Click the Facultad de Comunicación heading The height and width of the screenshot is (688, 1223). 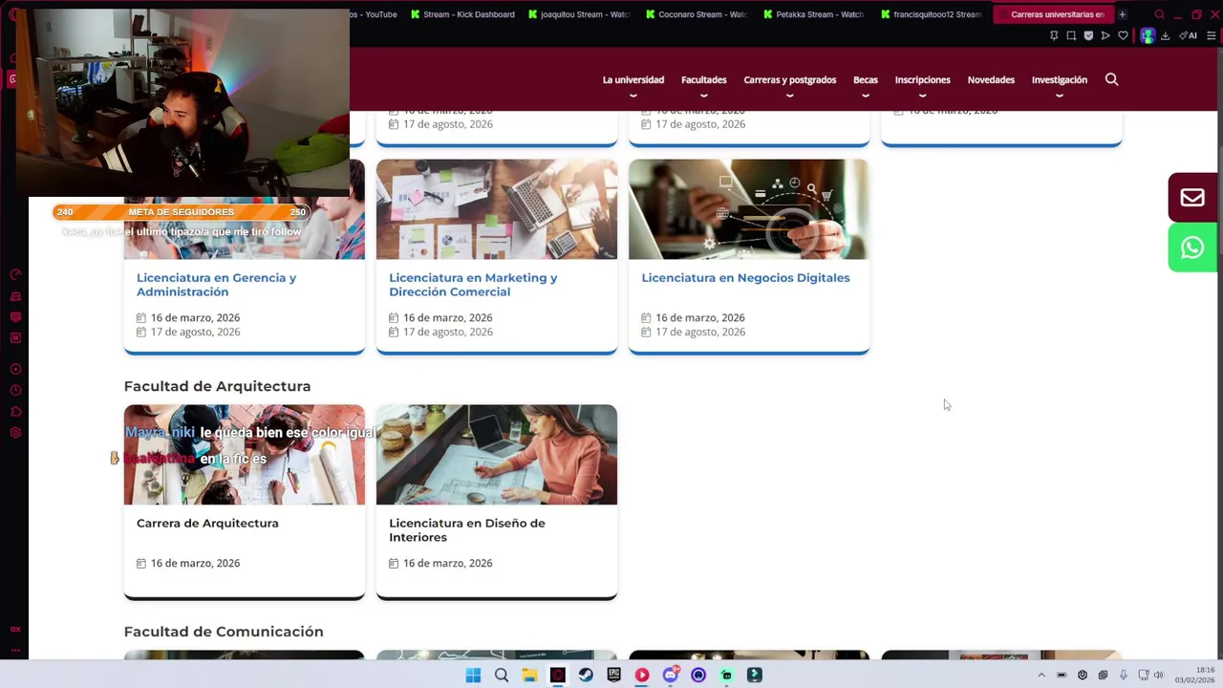224,632
